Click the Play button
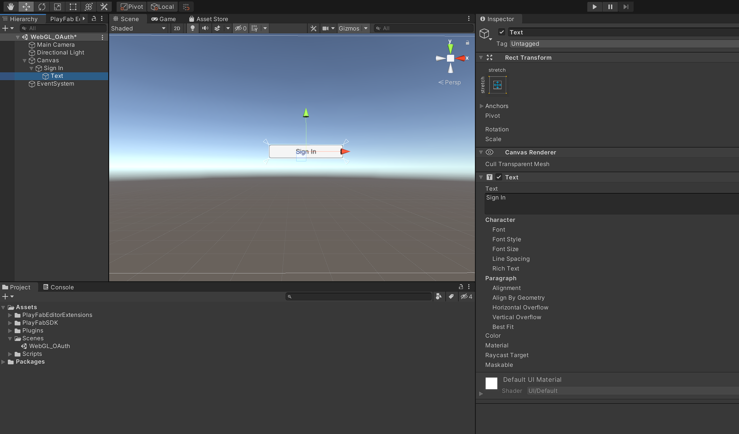This screenshot has width=739, height=434. tap(594, 6)
